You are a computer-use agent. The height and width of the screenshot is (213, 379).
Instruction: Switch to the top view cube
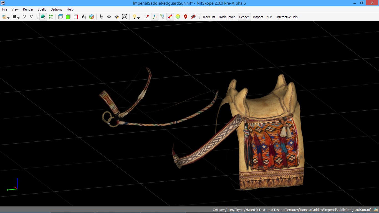(60, 17)
